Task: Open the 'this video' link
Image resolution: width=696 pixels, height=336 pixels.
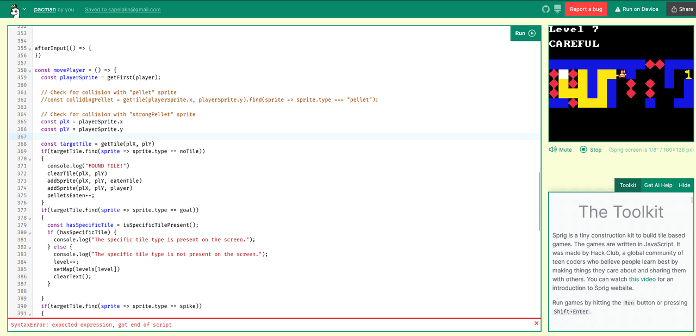Action: 642,279
